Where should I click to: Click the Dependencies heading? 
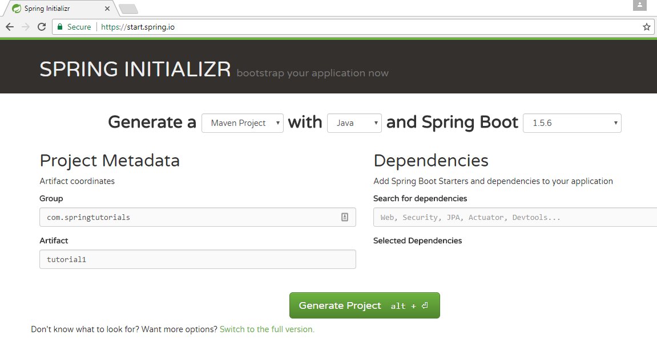pyautogui.click(x=431, y=161)
